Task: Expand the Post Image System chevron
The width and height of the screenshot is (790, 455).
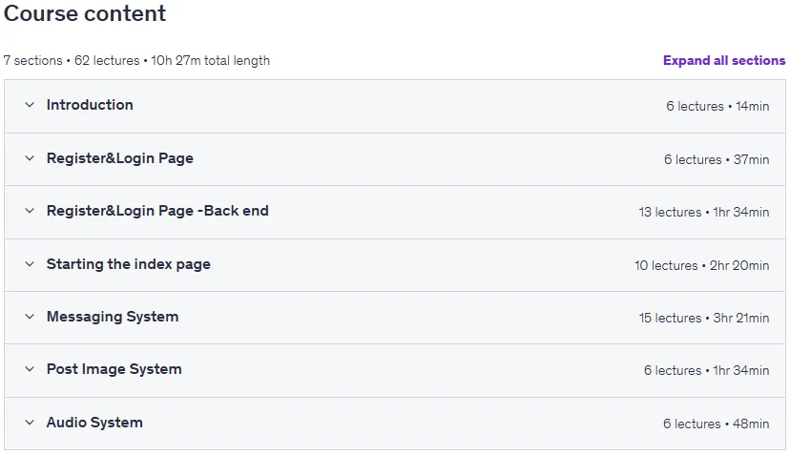Action: (x=30, y=369)
